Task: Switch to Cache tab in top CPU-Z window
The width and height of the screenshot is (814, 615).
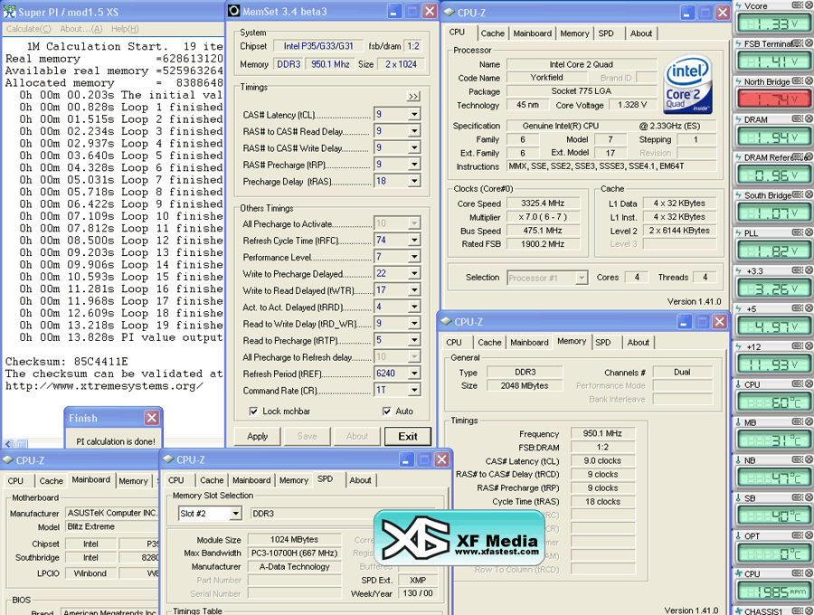Action: click(x=492, y=33)
